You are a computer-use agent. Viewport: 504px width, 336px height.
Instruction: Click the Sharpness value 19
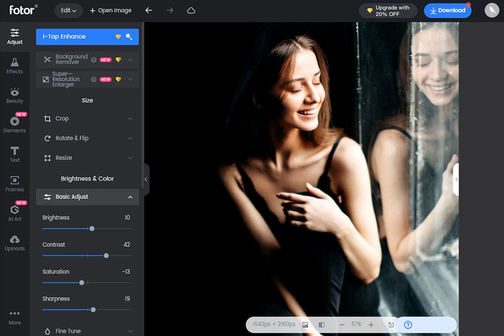127,299
